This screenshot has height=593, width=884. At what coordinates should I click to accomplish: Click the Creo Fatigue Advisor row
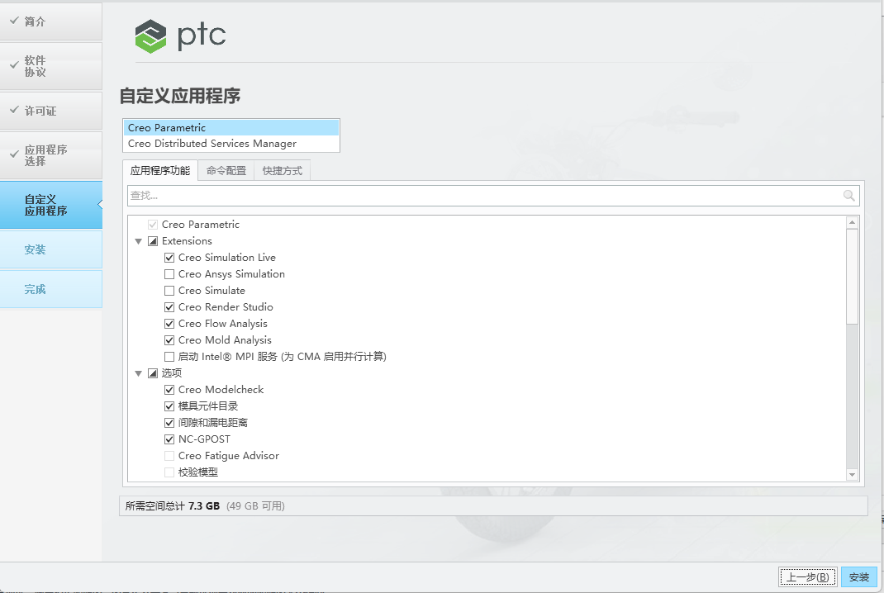[x=228, y=456]
